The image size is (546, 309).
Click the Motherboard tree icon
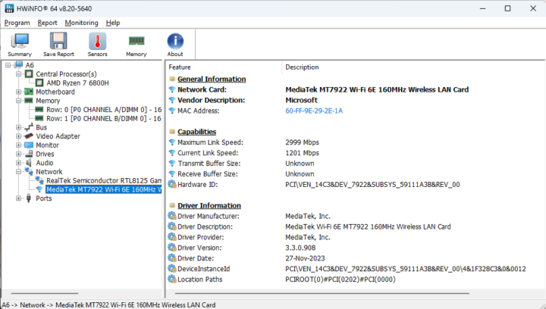tap(29, 92)
